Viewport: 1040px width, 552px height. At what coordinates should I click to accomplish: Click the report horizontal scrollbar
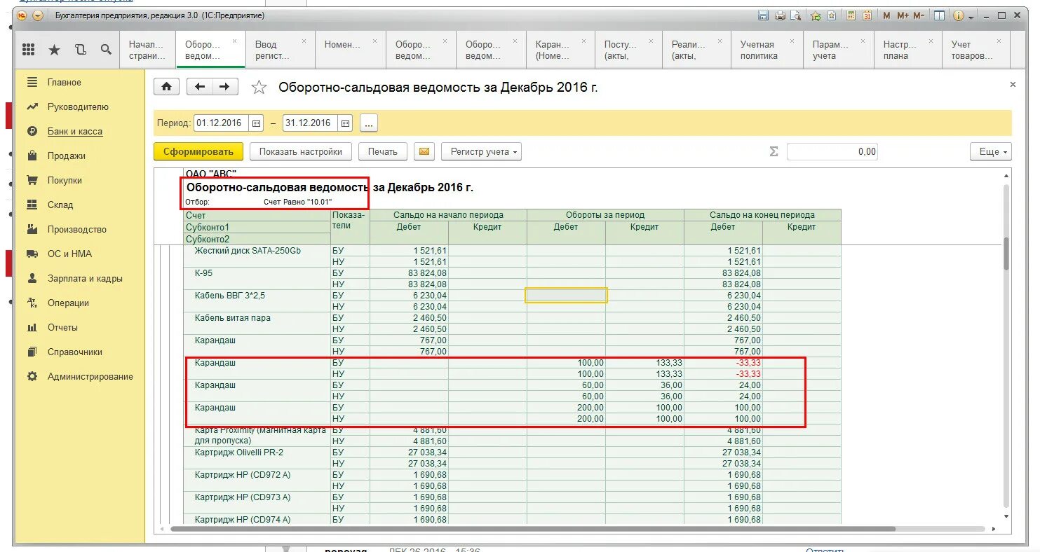coord(533,529)
